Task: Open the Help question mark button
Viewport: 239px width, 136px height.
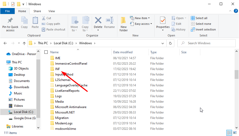Action: (236, 11)
